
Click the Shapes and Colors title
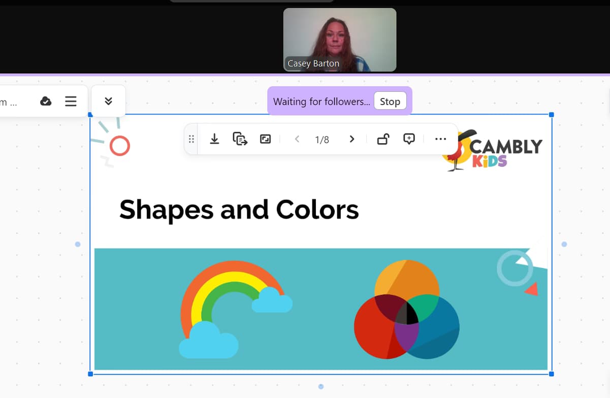point(239,210)
